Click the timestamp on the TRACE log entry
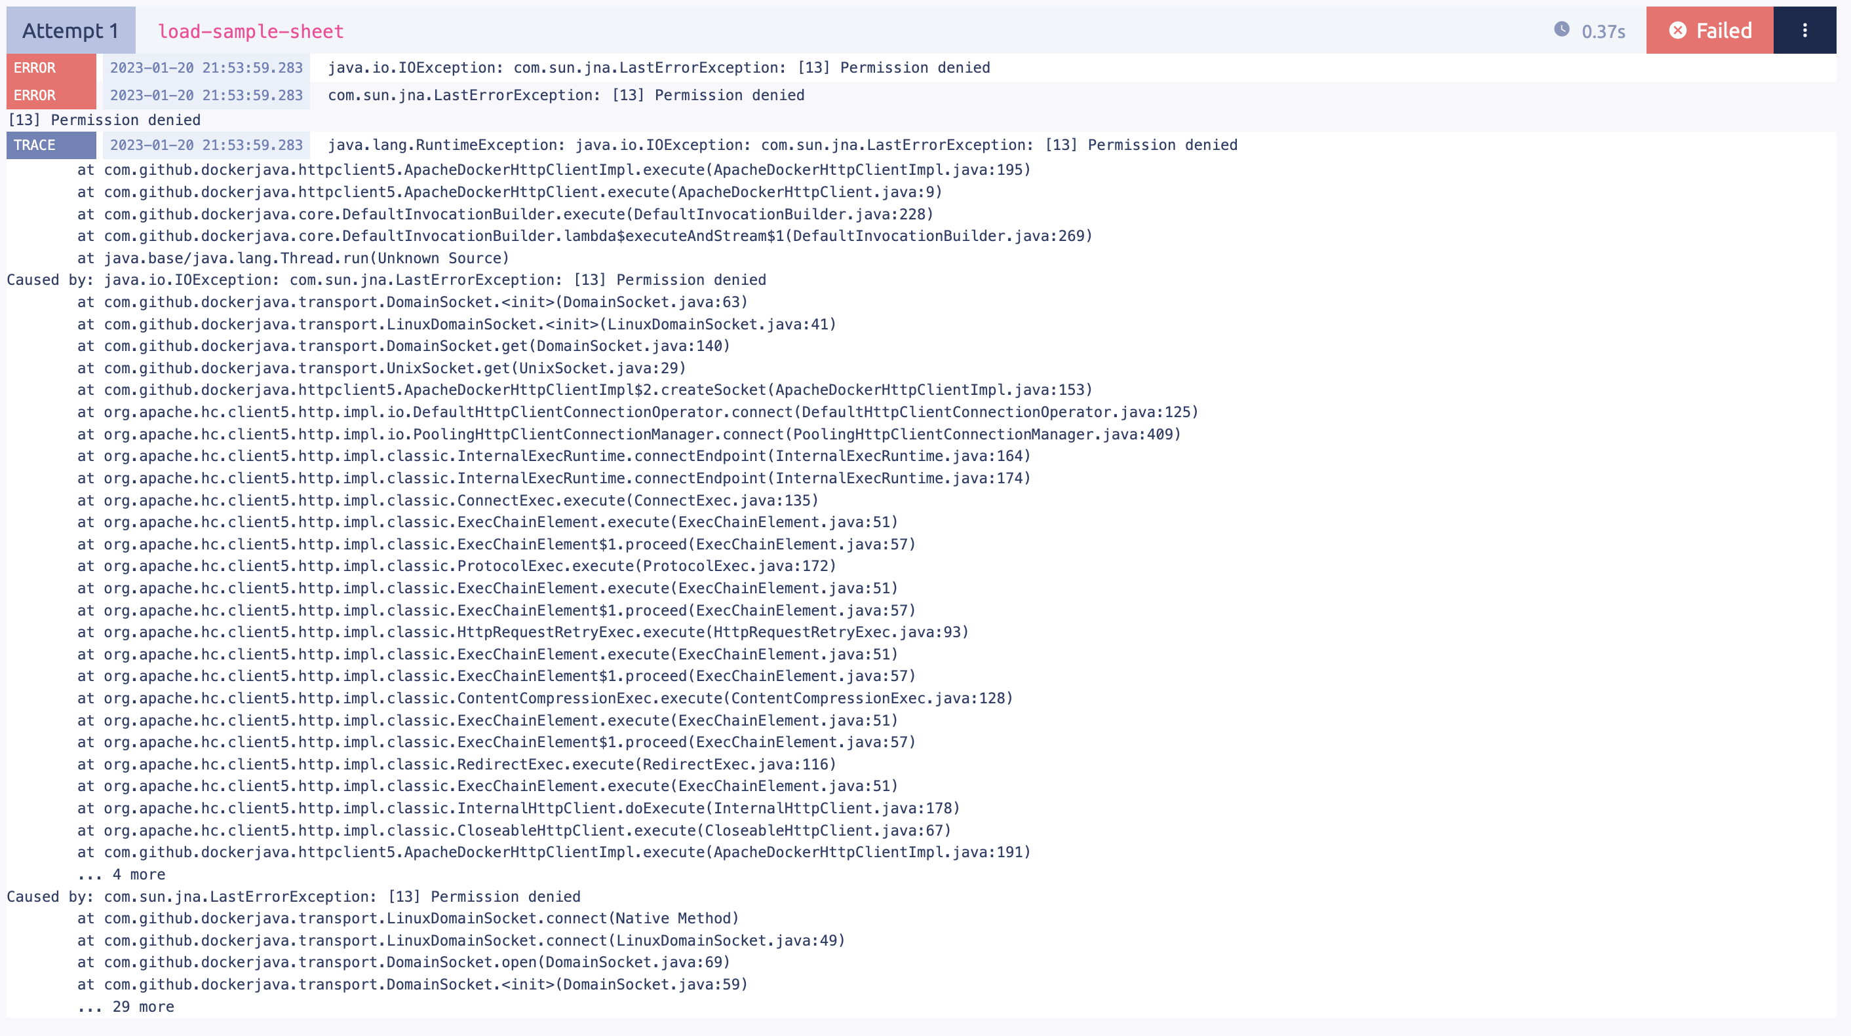Viewport: 1851px width, 1036px height. point(206,145)
